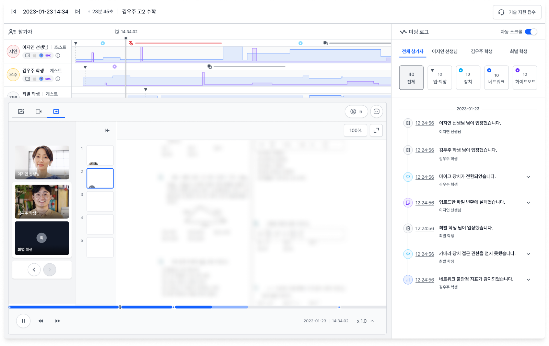Expand the 카메라 장치 접근 권한 log entry
Viewport: 549px width, 346px height.
[528, 254]
